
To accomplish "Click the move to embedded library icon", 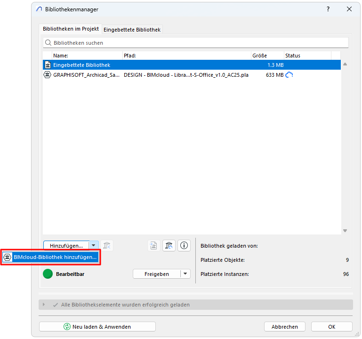I will coord(153,245).
